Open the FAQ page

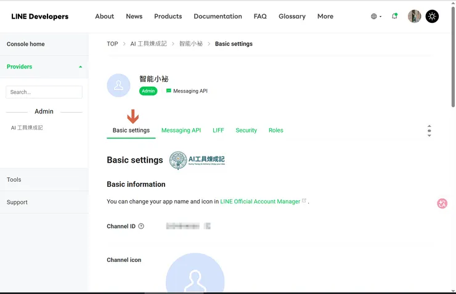(x=260, y=16)
